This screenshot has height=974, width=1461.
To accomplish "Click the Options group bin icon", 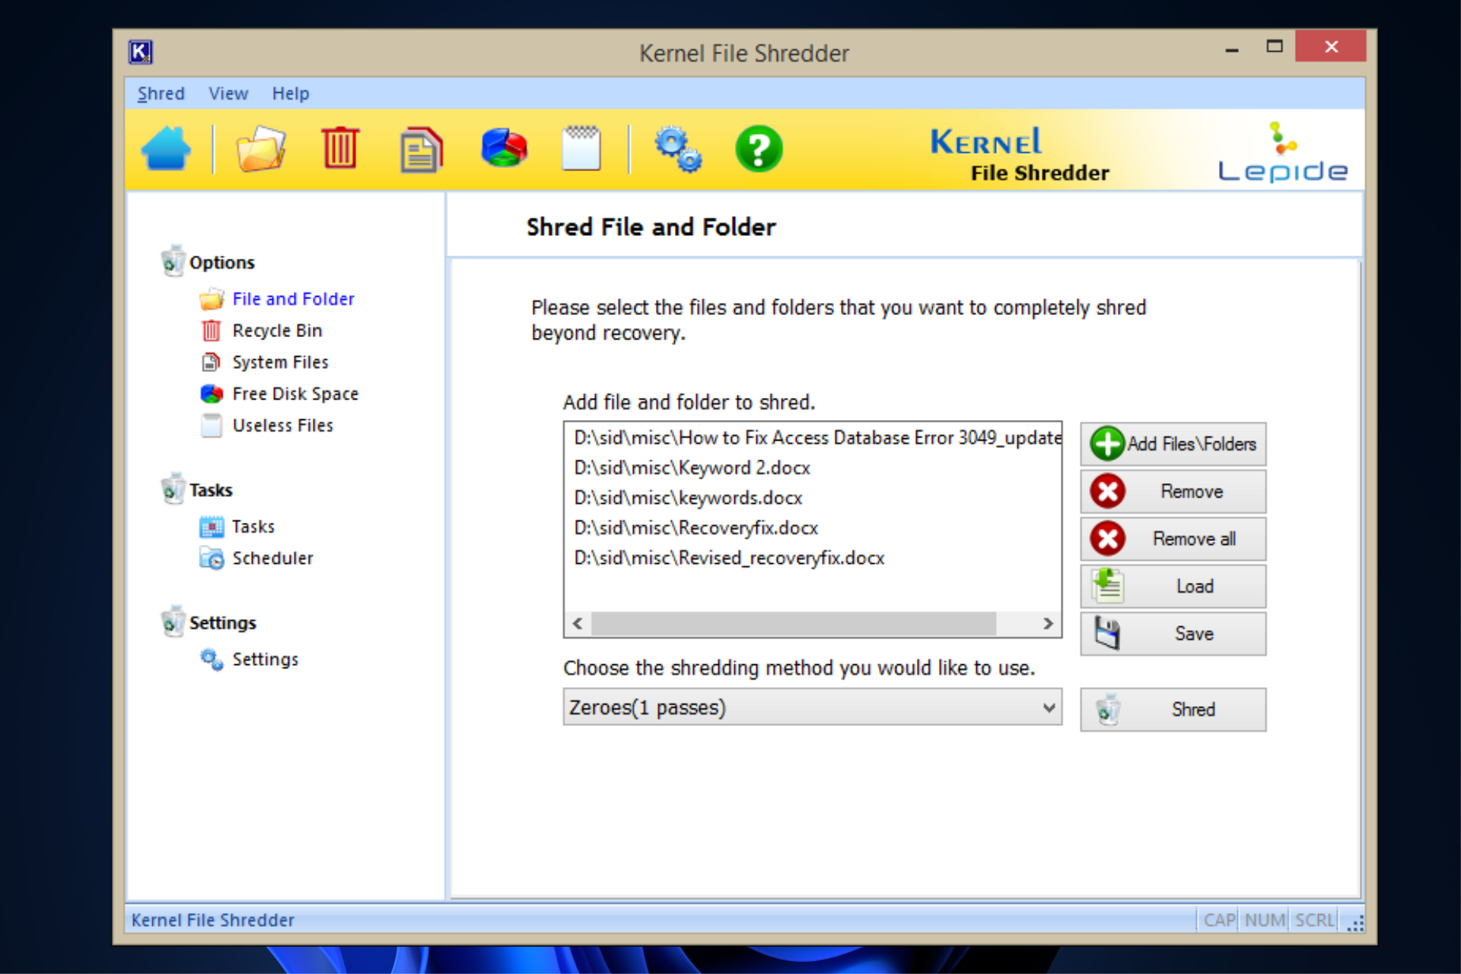I will 173,260.
